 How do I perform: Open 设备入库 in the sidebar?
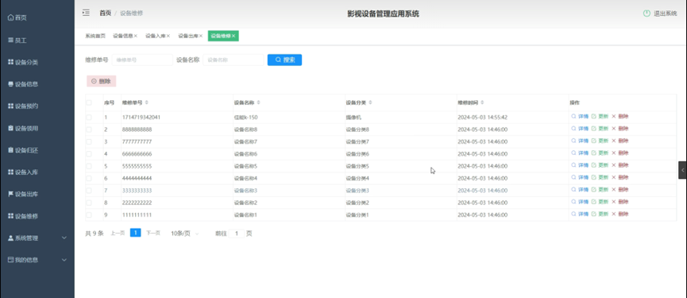(x=23, y=172)
